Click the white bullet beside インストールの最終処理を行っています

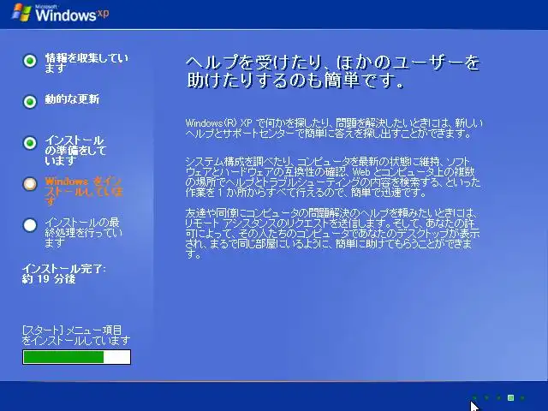[x=30, y=225]
